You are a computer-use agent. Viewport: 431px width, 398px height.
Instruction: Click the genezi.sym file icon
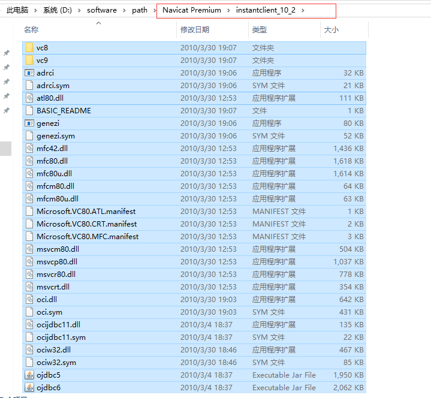(29, 136)
